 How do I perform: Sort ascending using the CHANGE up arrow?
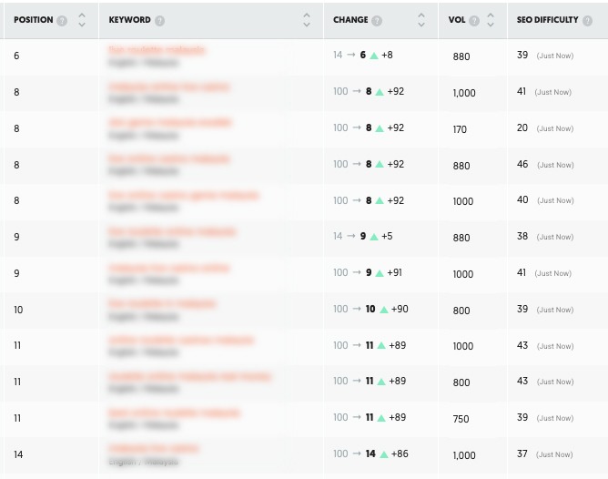coord(421,15)
